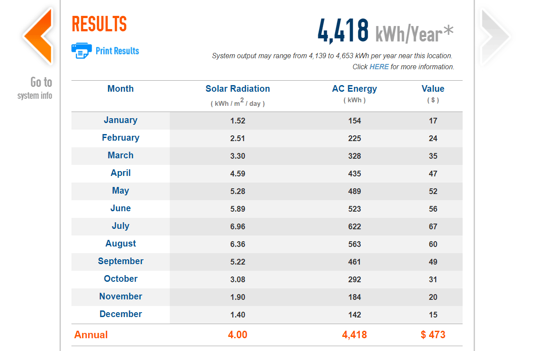Open the Print Results link

pyautogui.click(x=117, y=51)
